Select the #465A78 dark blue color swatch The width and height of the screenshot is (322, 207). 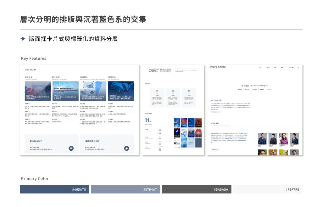coord(55,189)
